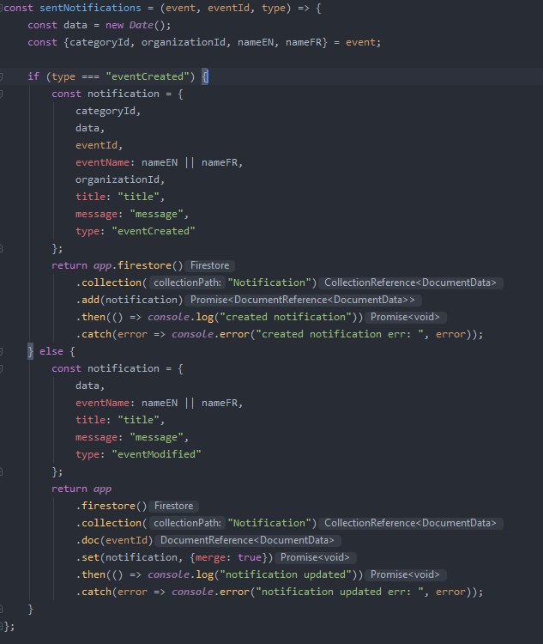Viewport: 543px width, 644px height.
Task: Click the type parameter in the arrow function signature
Action: click(274, 8)
